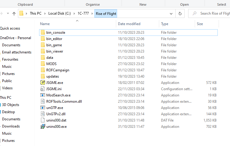Click the JSGME.ini configuration file icon
230x146 pixels.
click(42, 89)
